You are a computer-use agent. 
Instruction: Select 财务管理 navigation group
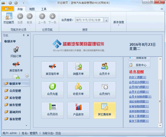click(16, 105)
